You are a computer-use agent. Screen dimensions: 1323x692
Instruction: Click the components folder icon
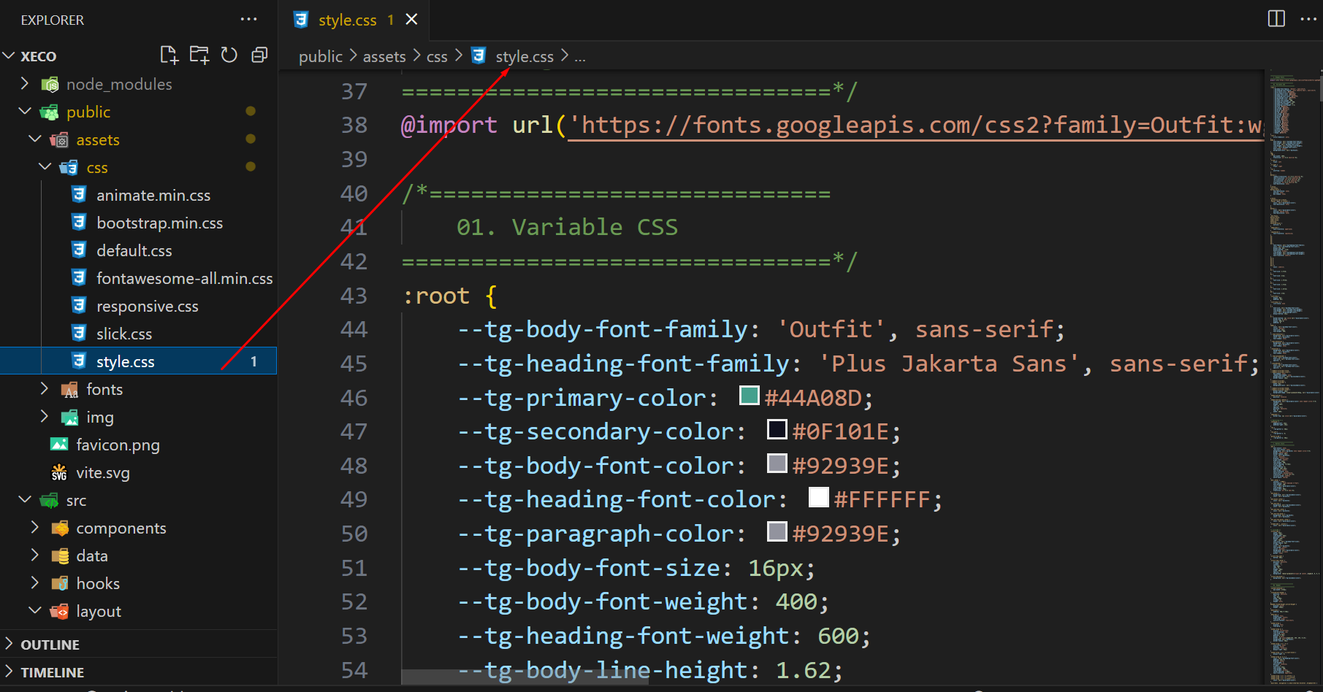(x=60, y=528)
